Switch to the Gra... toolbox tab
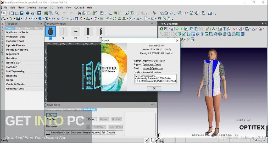Screen dimensions: 268x143 [x=19, y=28]
